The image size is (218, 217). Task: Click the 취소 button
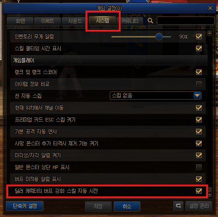click(127, 206)
